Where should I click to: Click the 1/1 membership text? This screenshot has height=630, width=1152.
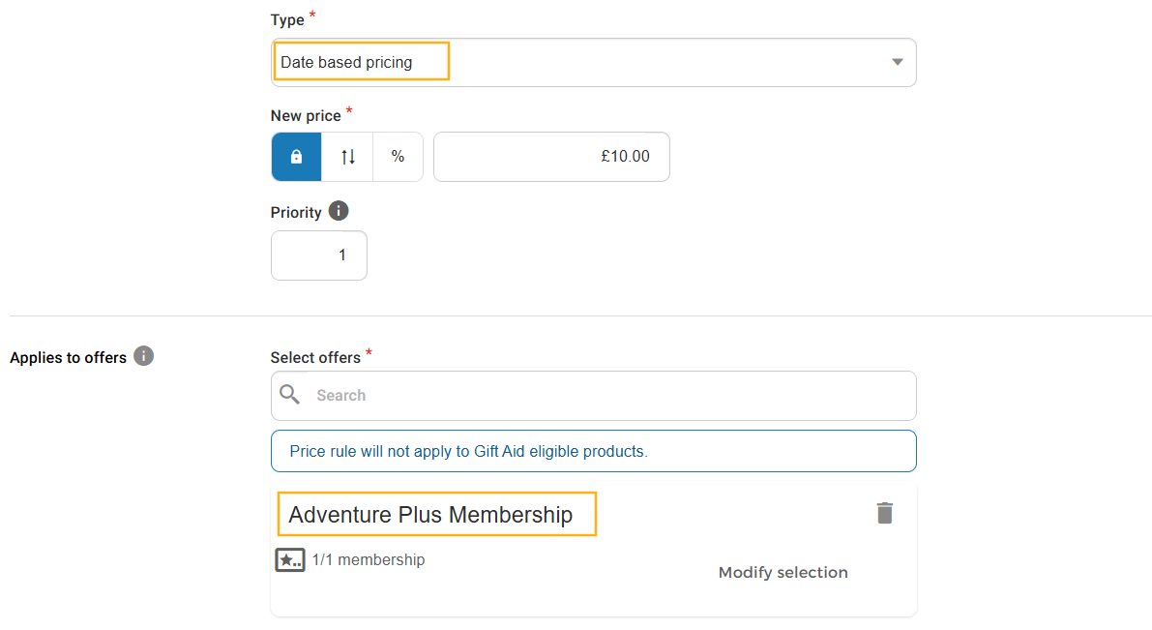pos(369,560)
